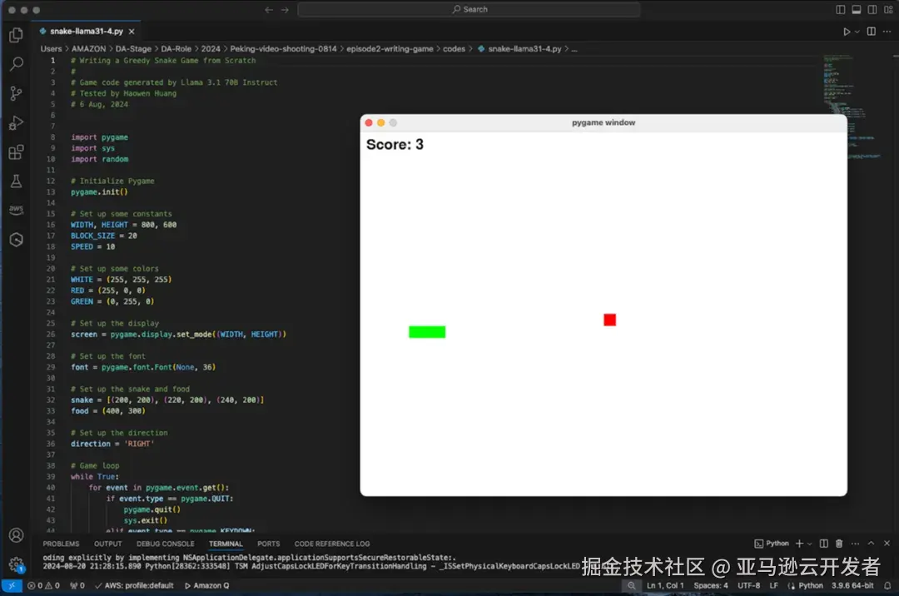Click the green snake in pygame window
The width and height of the screenshot is (899, 596).
point(426,332)
